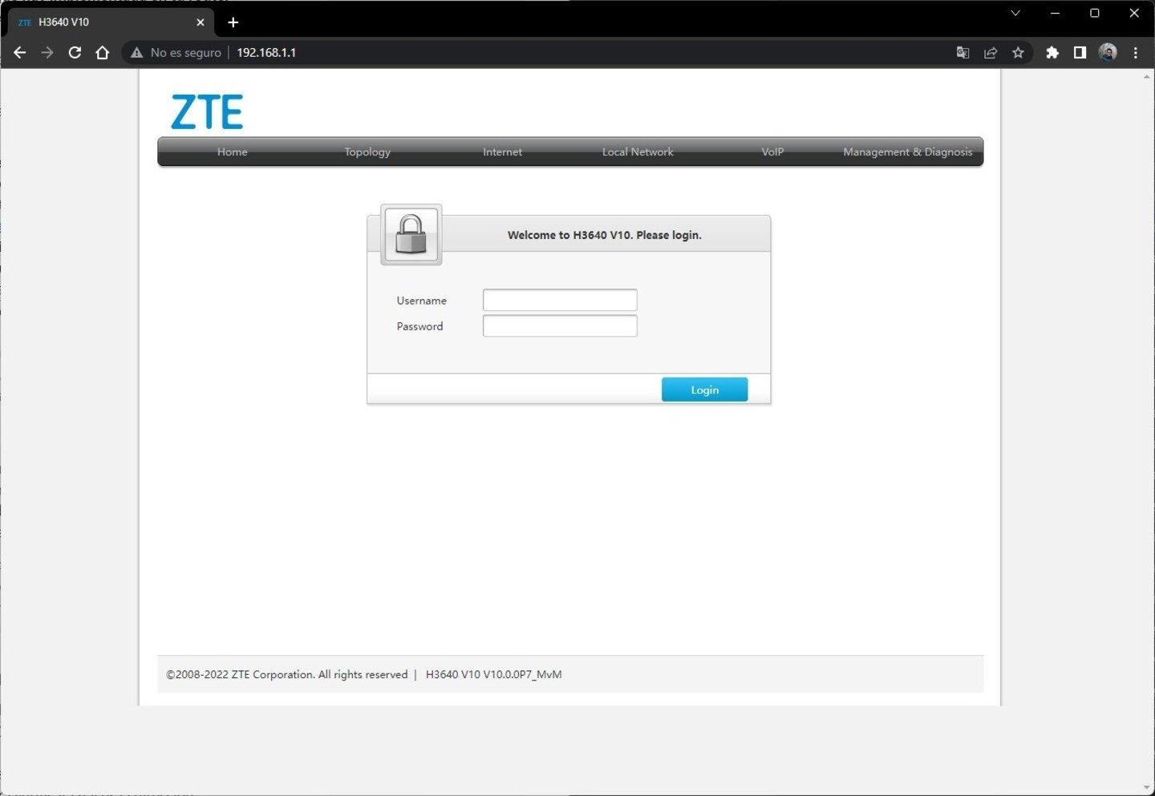The image size is (1155, 796).
Task: Select the H3640 V10 browser tab
Action: pos(111,22)
